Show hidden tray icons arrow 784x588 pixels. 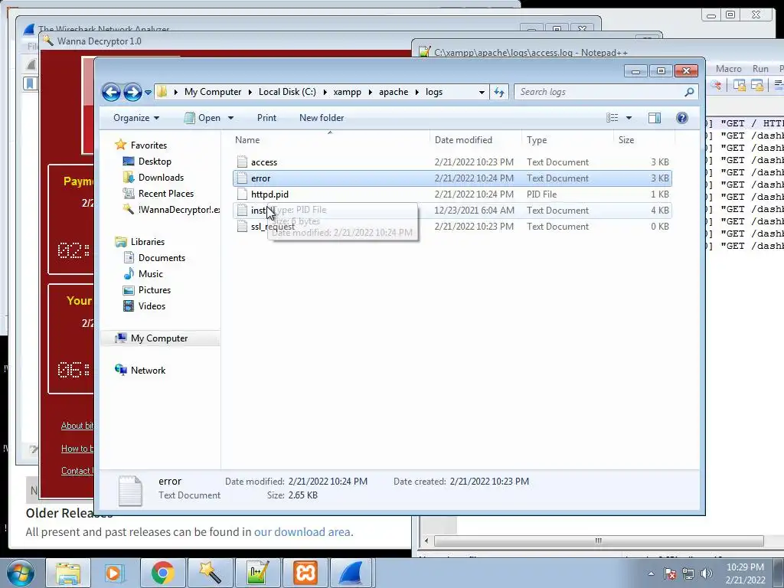click(651, 573)
